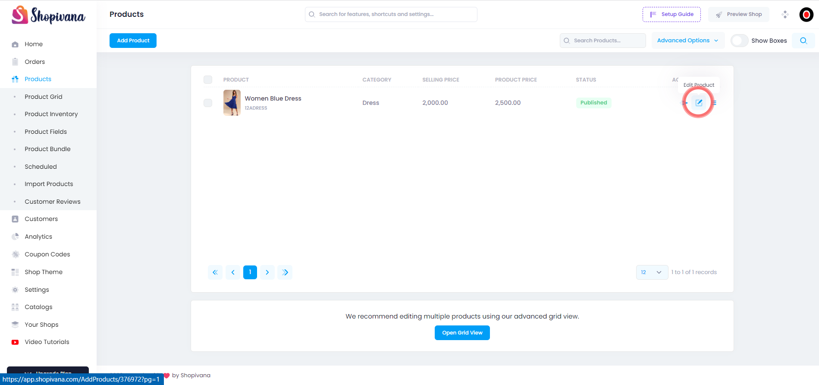Click the Products gift box icon in sidebar
The width and height of the screenshot is (819, 385).
(15, 79)
